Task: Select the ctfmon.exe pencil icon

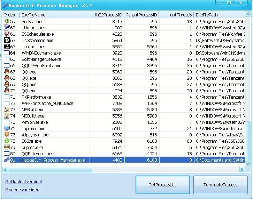Action: 6,28
